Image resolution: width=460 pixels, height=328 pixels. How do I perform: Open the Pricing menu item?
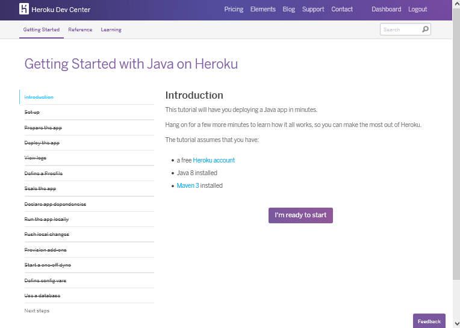tap(234, 9)
